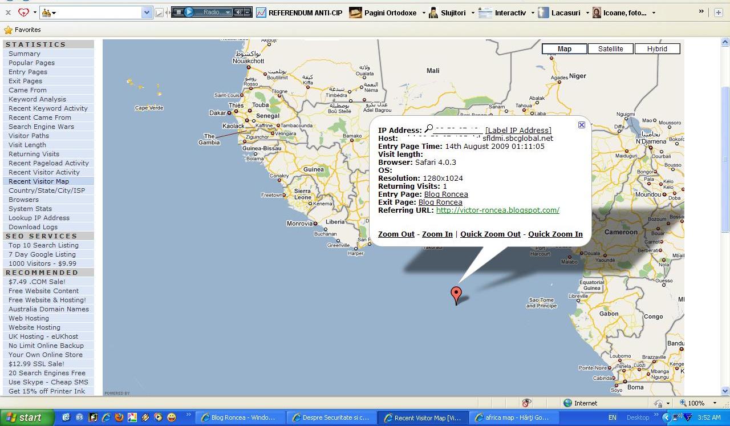Switch map to Map view

[x=565, y=49]
